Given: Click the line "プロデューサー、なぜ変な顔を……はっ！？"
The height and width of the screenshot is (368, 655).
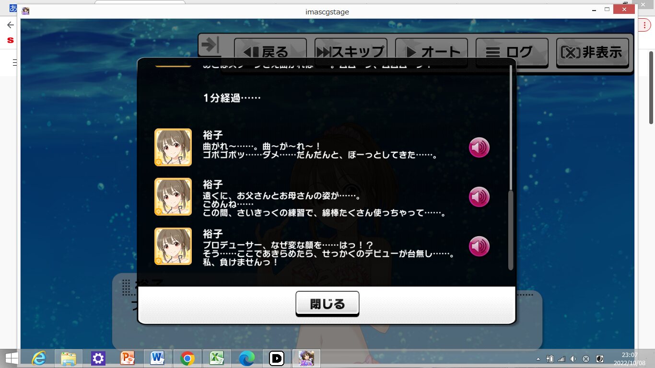Looking at the screenshot, I should coord(288,245).
